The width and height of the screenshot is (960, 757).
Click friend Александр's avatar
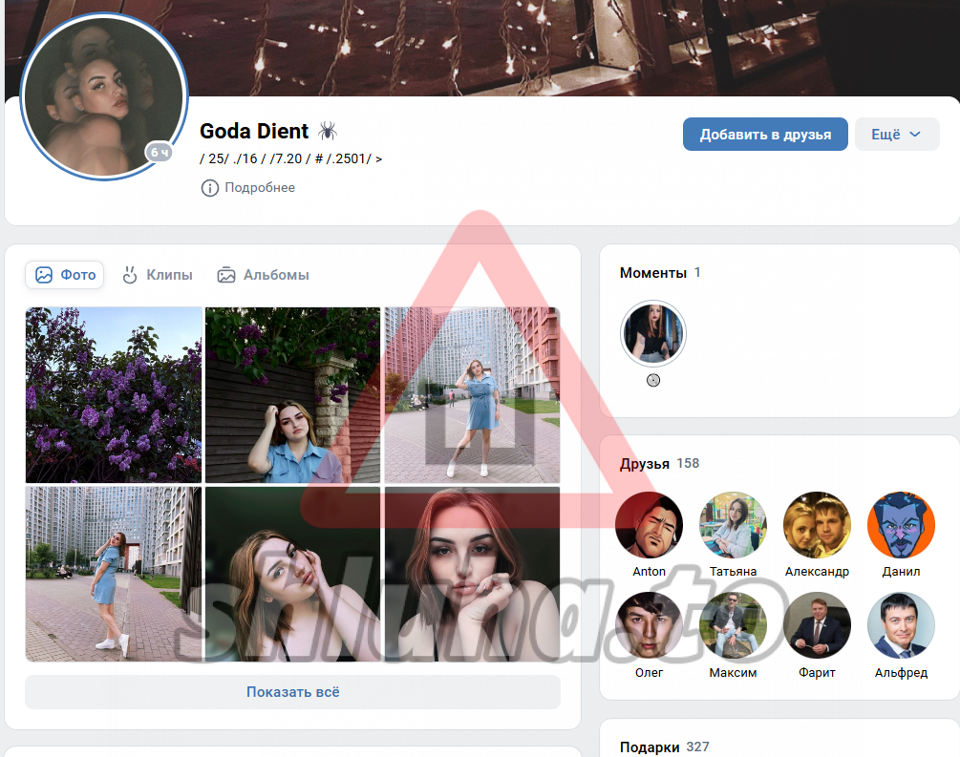[x=817, y=525]
